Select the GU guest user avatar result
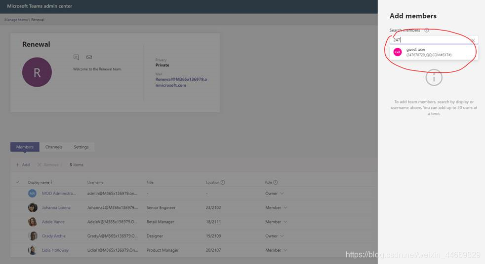 398,52
